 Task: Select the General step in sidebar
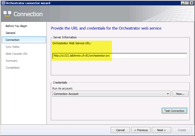pyautogui.click(x=11, y=33)
